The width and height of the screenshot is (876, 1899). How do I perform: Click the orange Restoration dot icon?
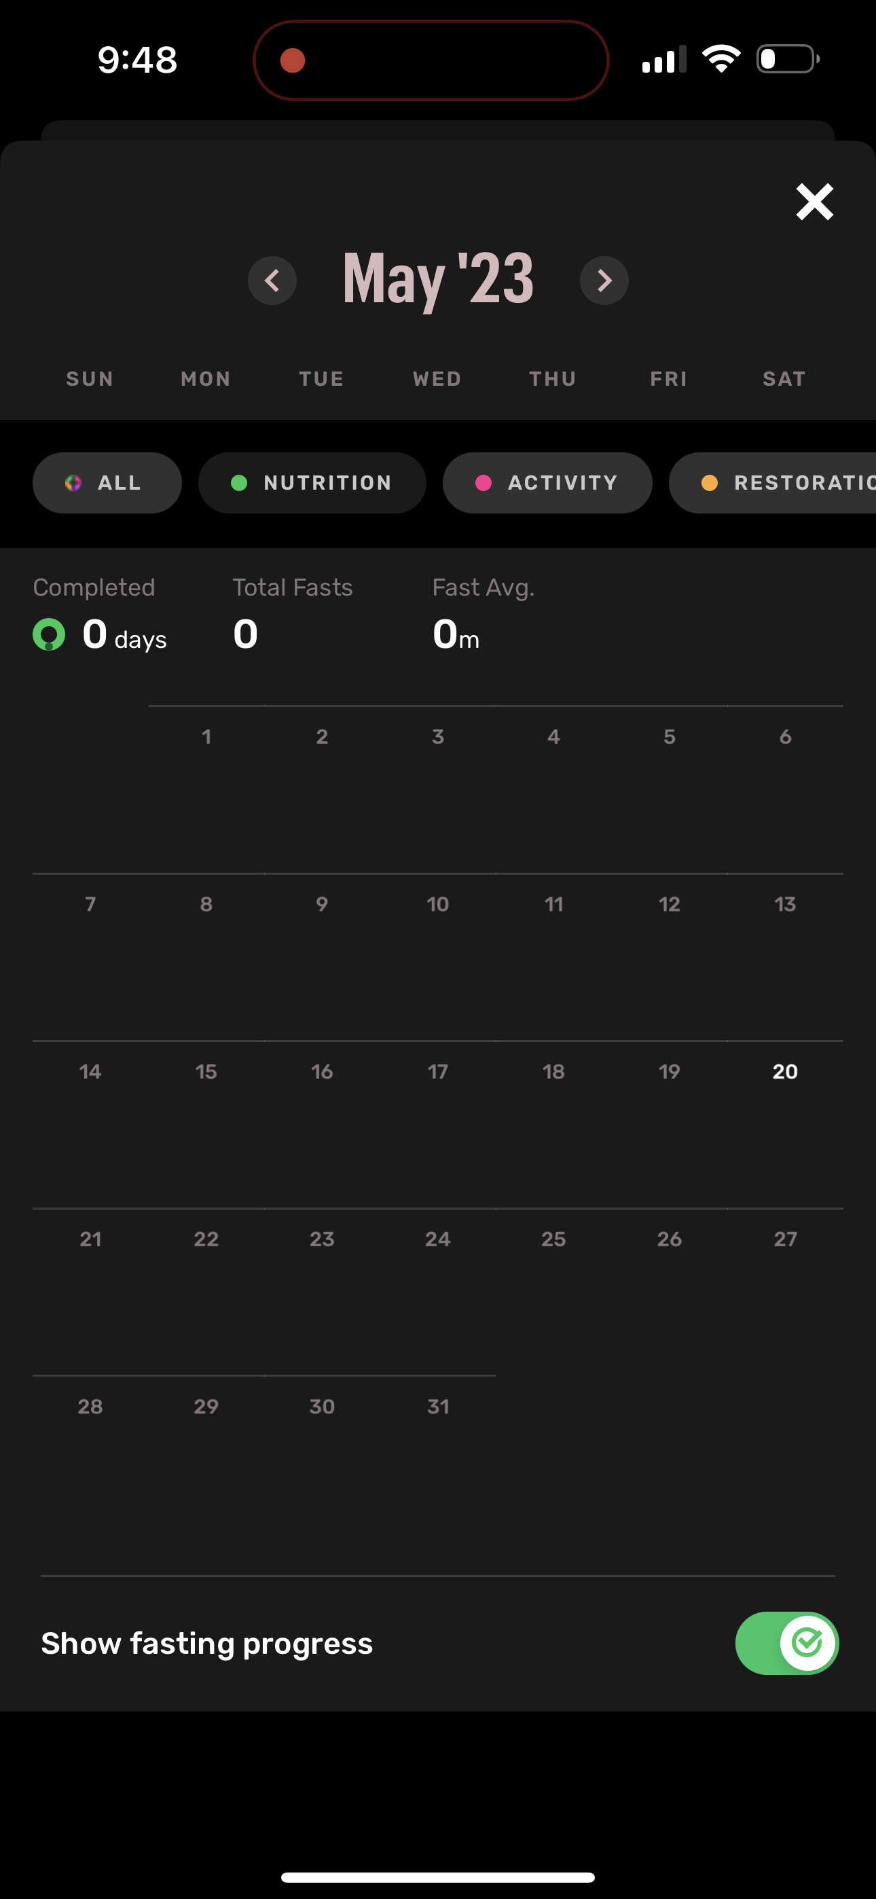(x=710, y=483)
